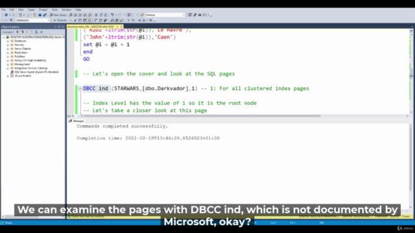The height and width of the screenshot is (233, 415).
Task: Select Always On High Availability node
Action: [x=30, y=60]
